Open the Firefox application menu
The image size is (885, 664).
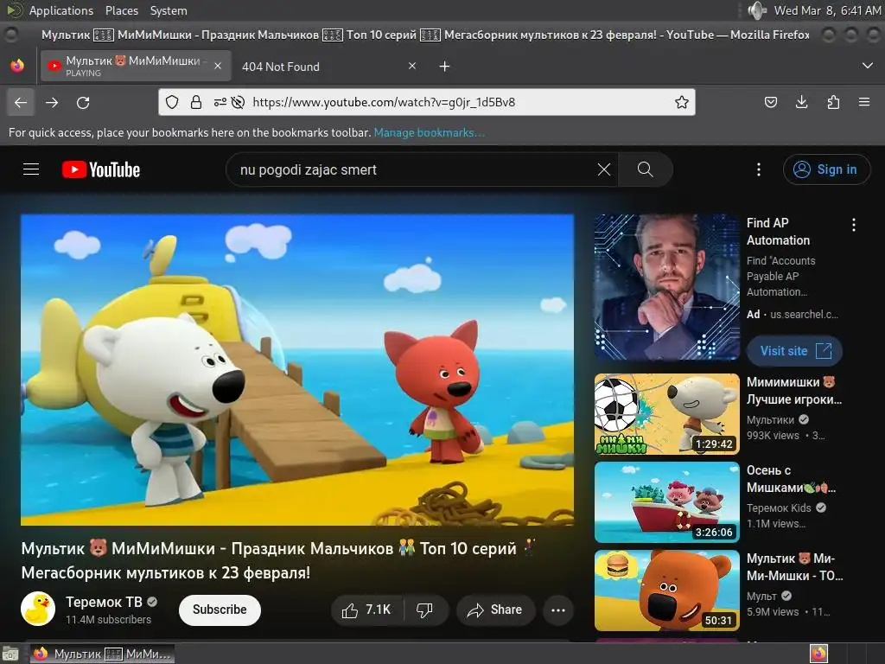pyautogui.click(x=864, y=102)
